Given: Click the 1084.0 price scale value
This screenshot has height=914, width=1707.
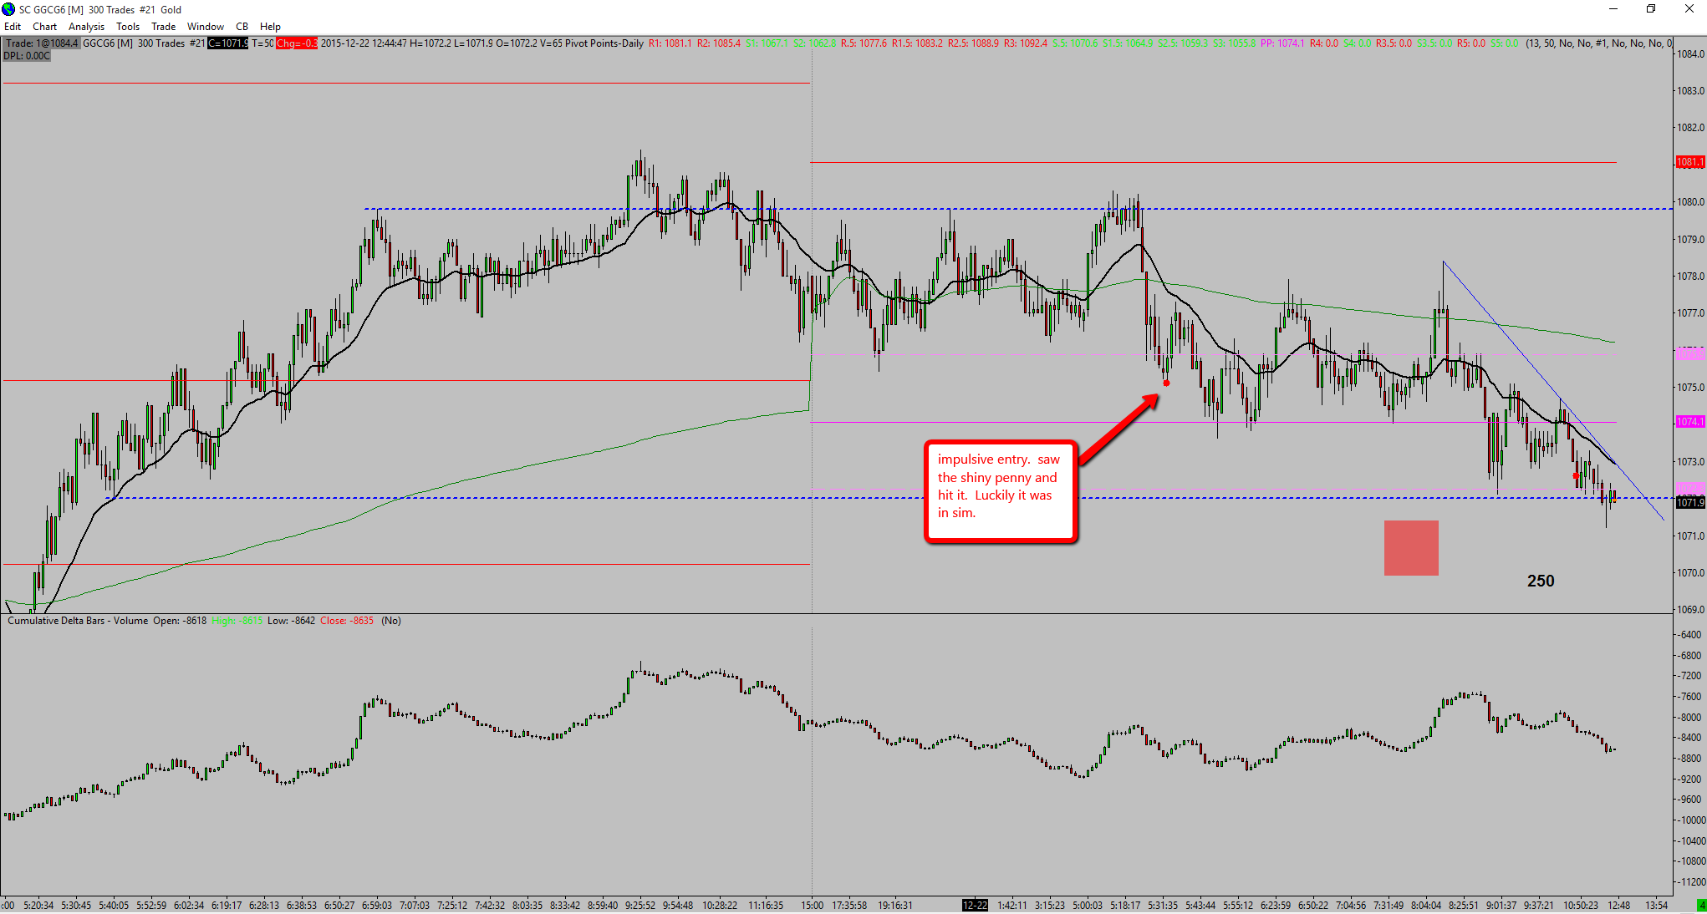Looking at the screenshot, I should click(x=1690, y=54).
